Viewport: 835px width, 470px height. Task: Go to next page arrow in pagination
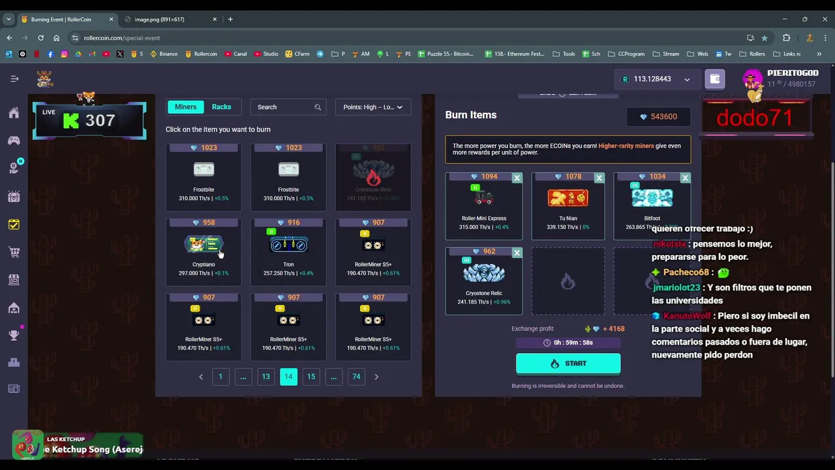tap(376, 377)
